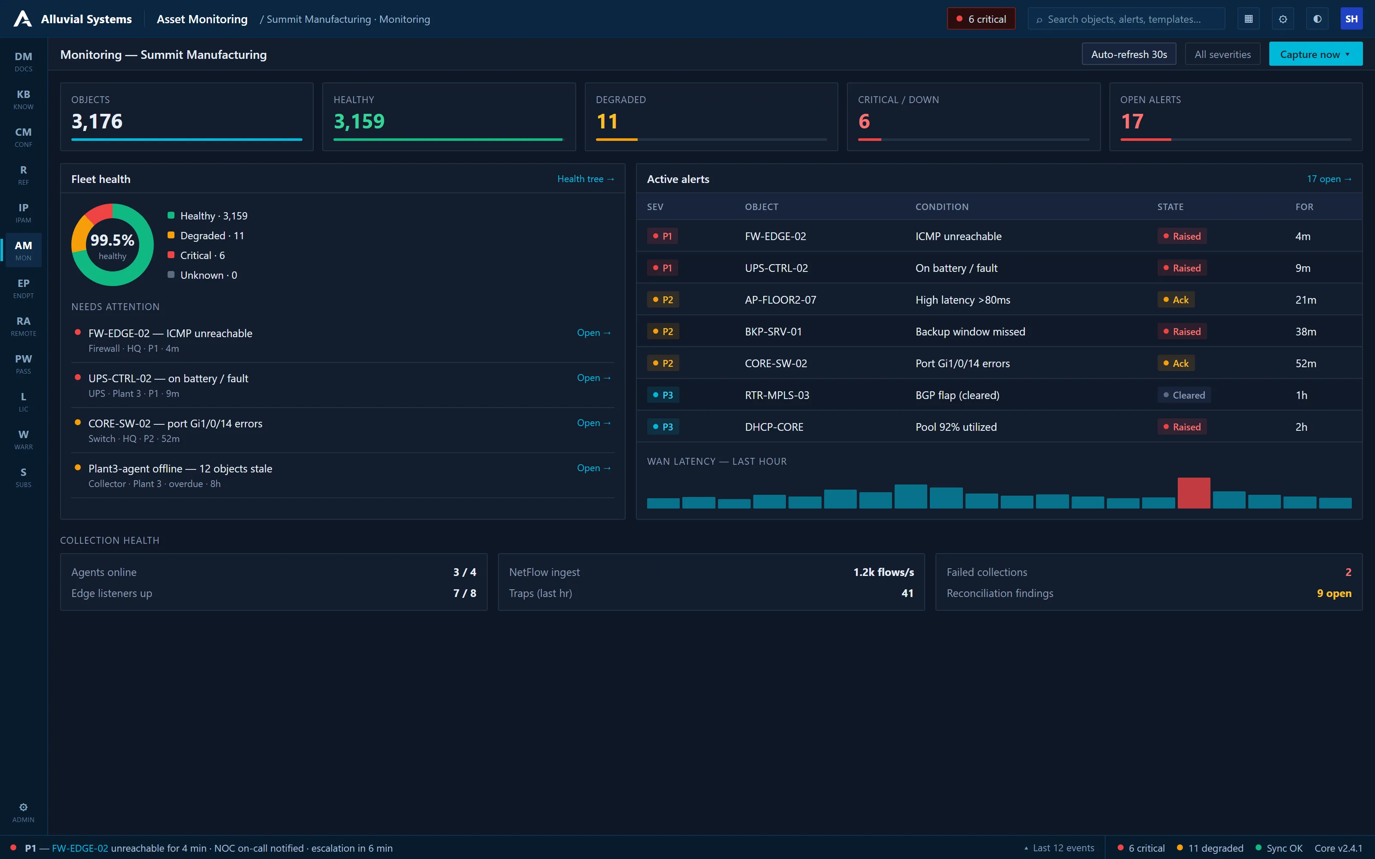The image size is (1375, 859).
Task: Open the SH user avatar
Action: click(x=1351, y=19)
